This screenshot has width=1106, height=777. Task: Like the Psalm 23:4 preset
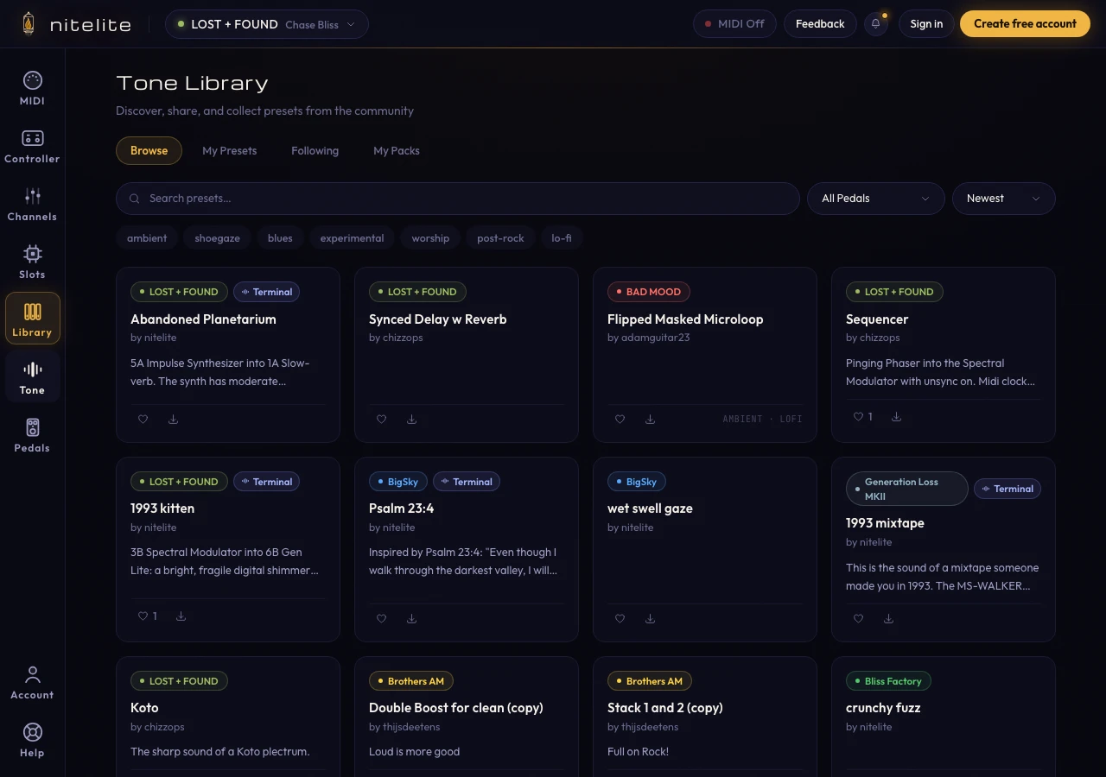[381, 619]
